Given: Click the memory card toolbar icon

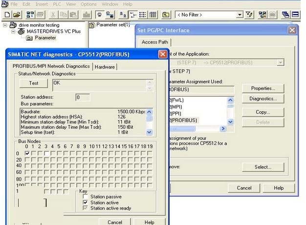Looking at the screenshot, I should tap(41, 15).
